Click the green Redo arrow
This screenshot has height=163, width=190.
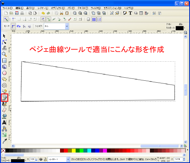48,13
